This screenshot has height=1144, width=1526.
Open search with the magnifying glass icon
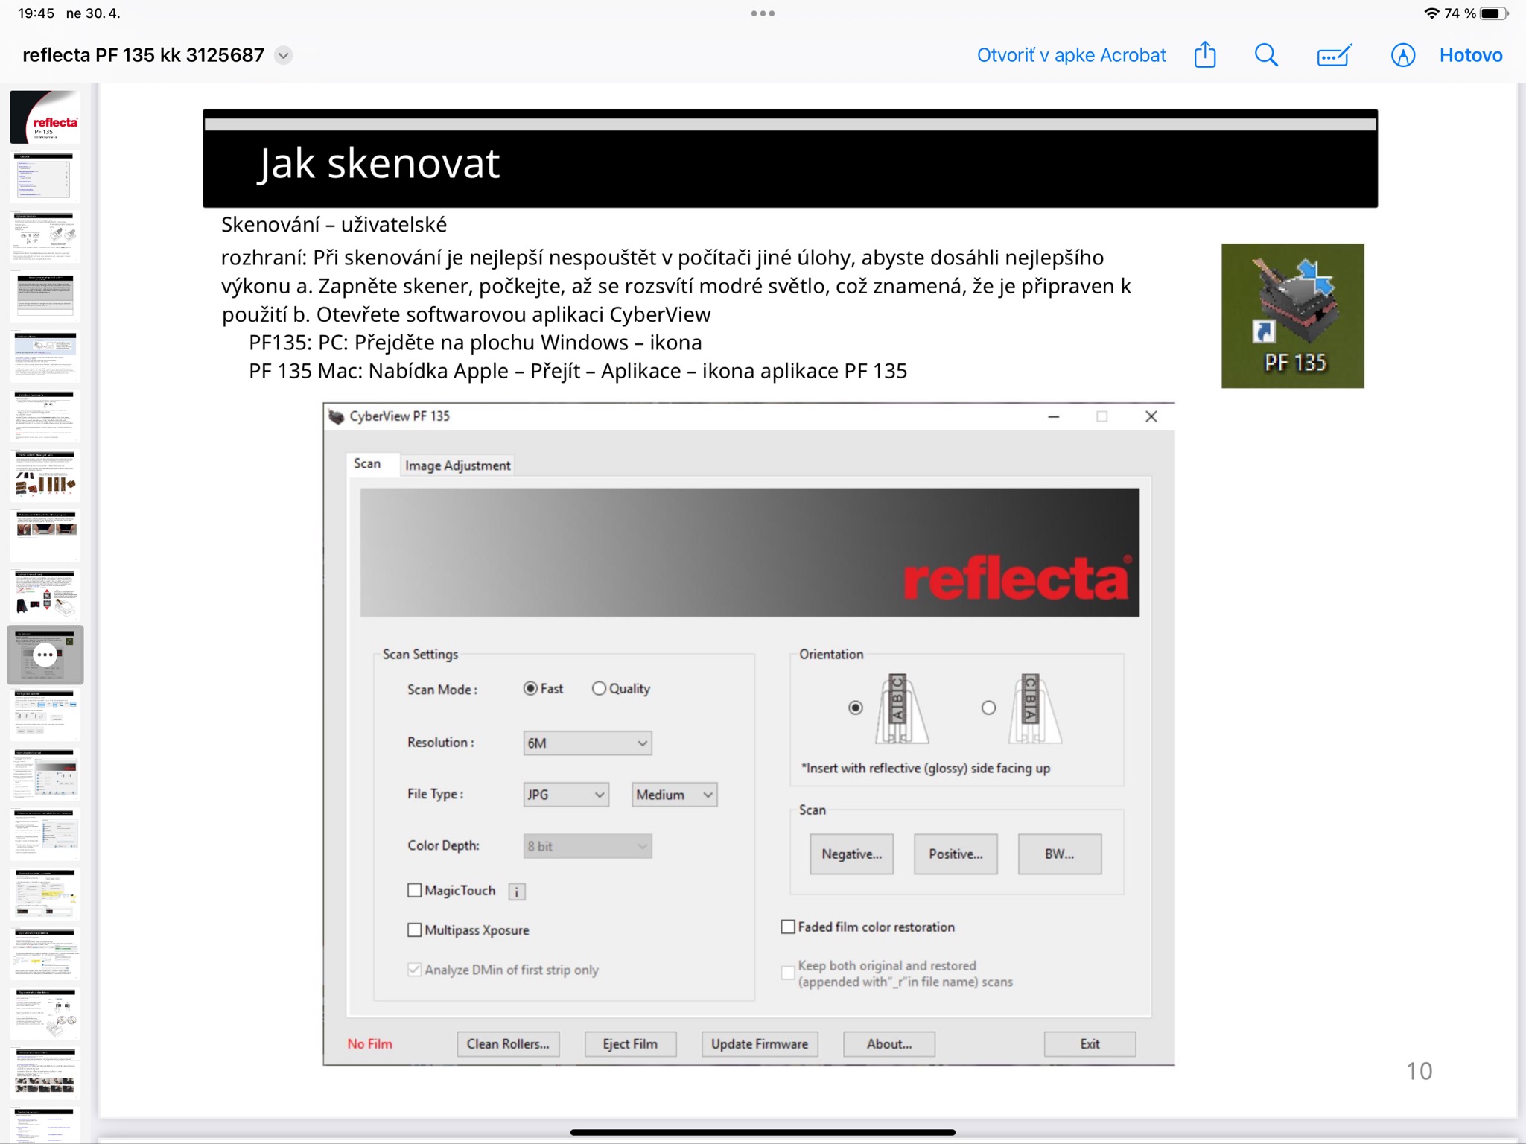[1266, 55]
